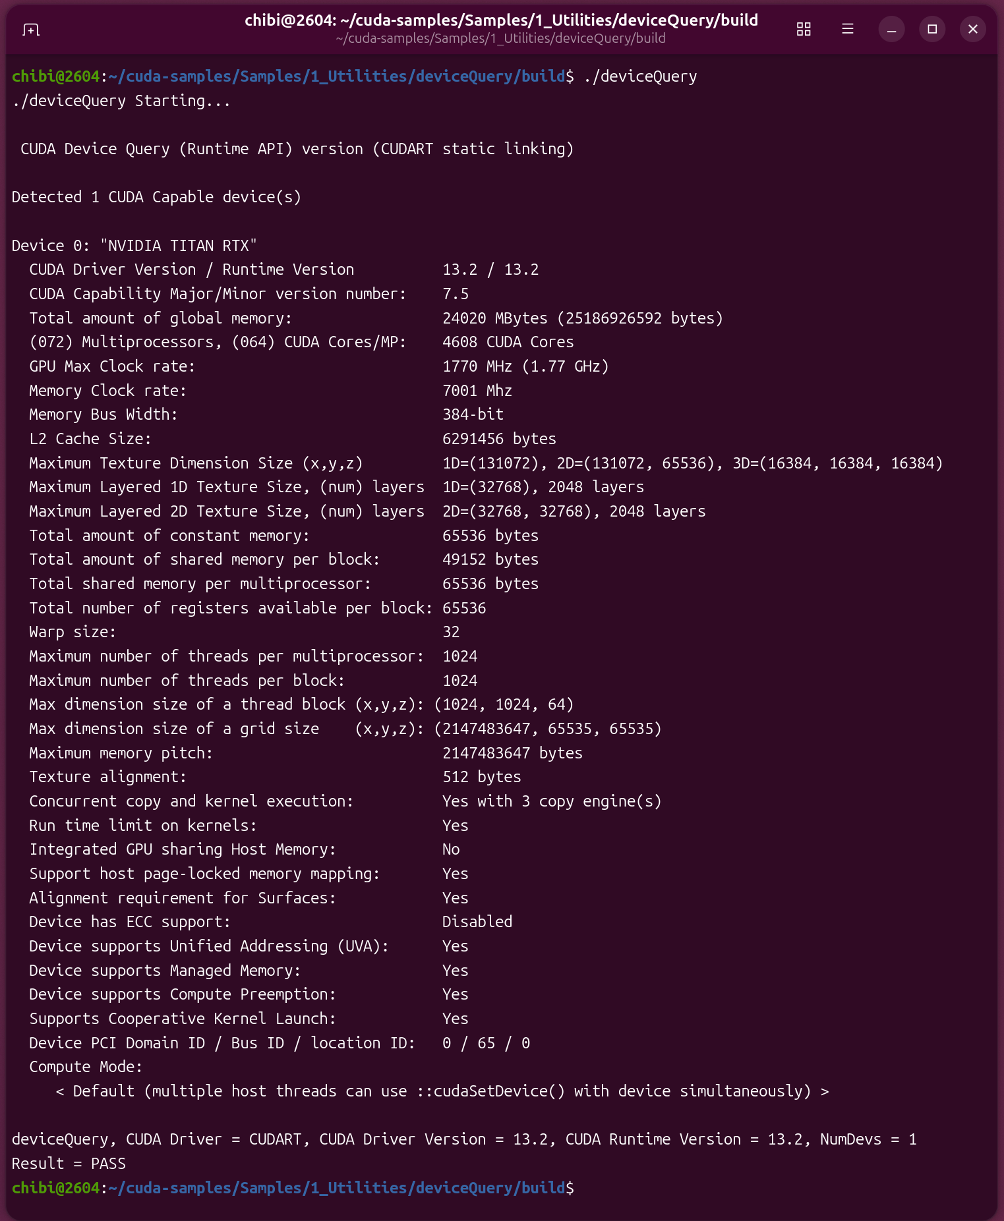Click the "./deviceQuery Starting..." line
Screen dimensions: 1004x1221
pyautogui.click(x=121, y=101)
